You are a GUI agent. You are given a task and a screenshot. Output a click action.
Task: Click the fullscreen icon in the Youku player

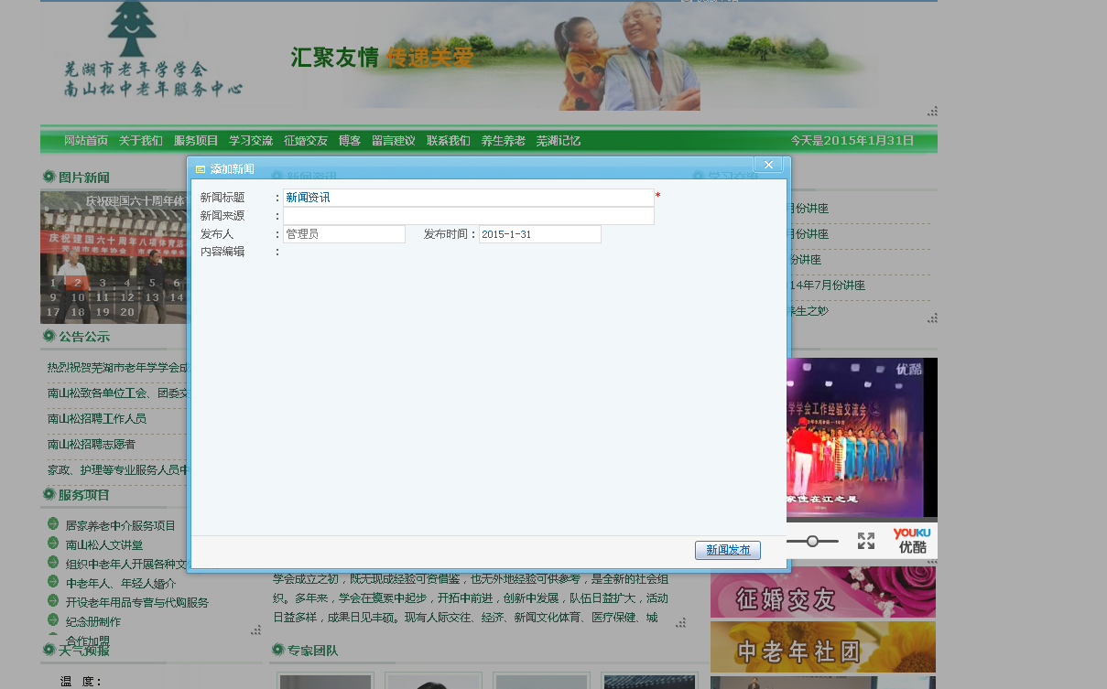[x=866, y=541]
